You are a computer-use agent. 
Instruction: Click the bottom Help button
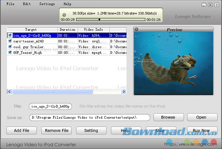point(126,130)
